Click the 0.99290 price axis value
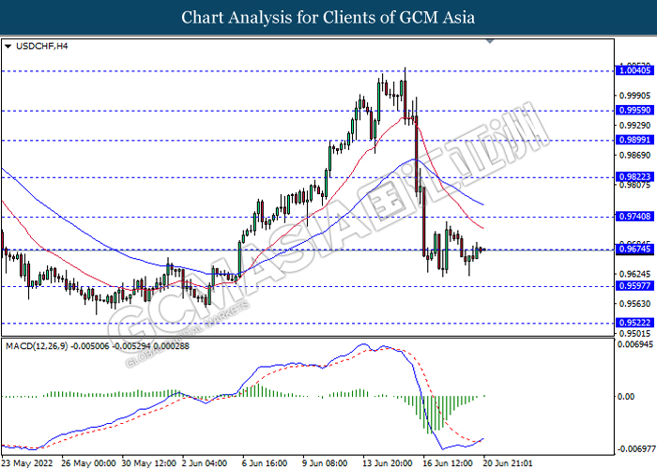 [x=634, y=125]
